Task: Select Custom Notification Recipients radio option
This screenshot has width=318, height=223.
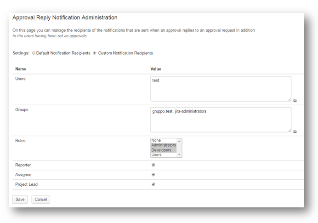Action: [x=95, y=53]
